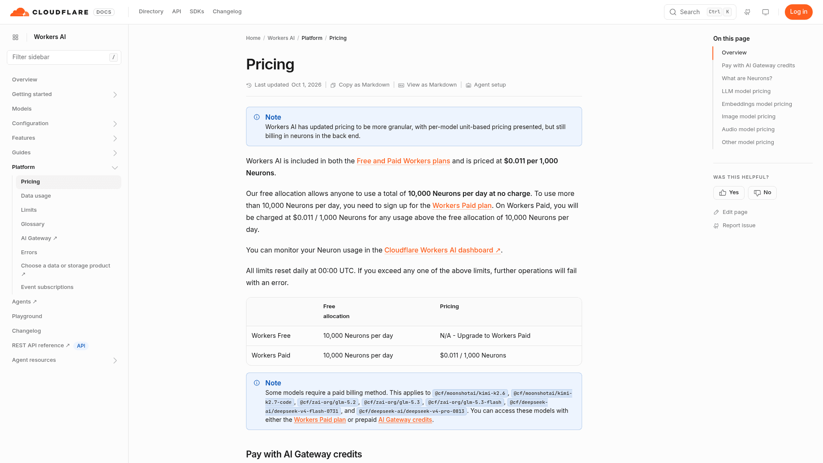Open Event subscriptions sidebar page

pyautogui.click(x=47, y=287)
